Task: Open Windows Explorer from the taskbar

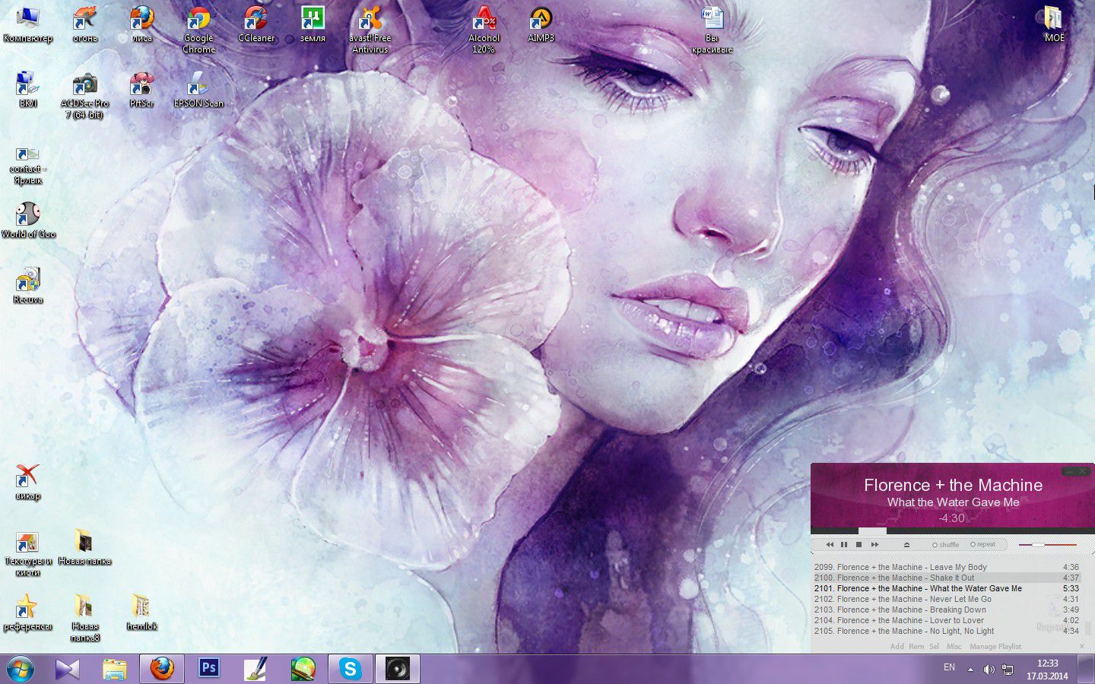Action: (x=114, y=669)
